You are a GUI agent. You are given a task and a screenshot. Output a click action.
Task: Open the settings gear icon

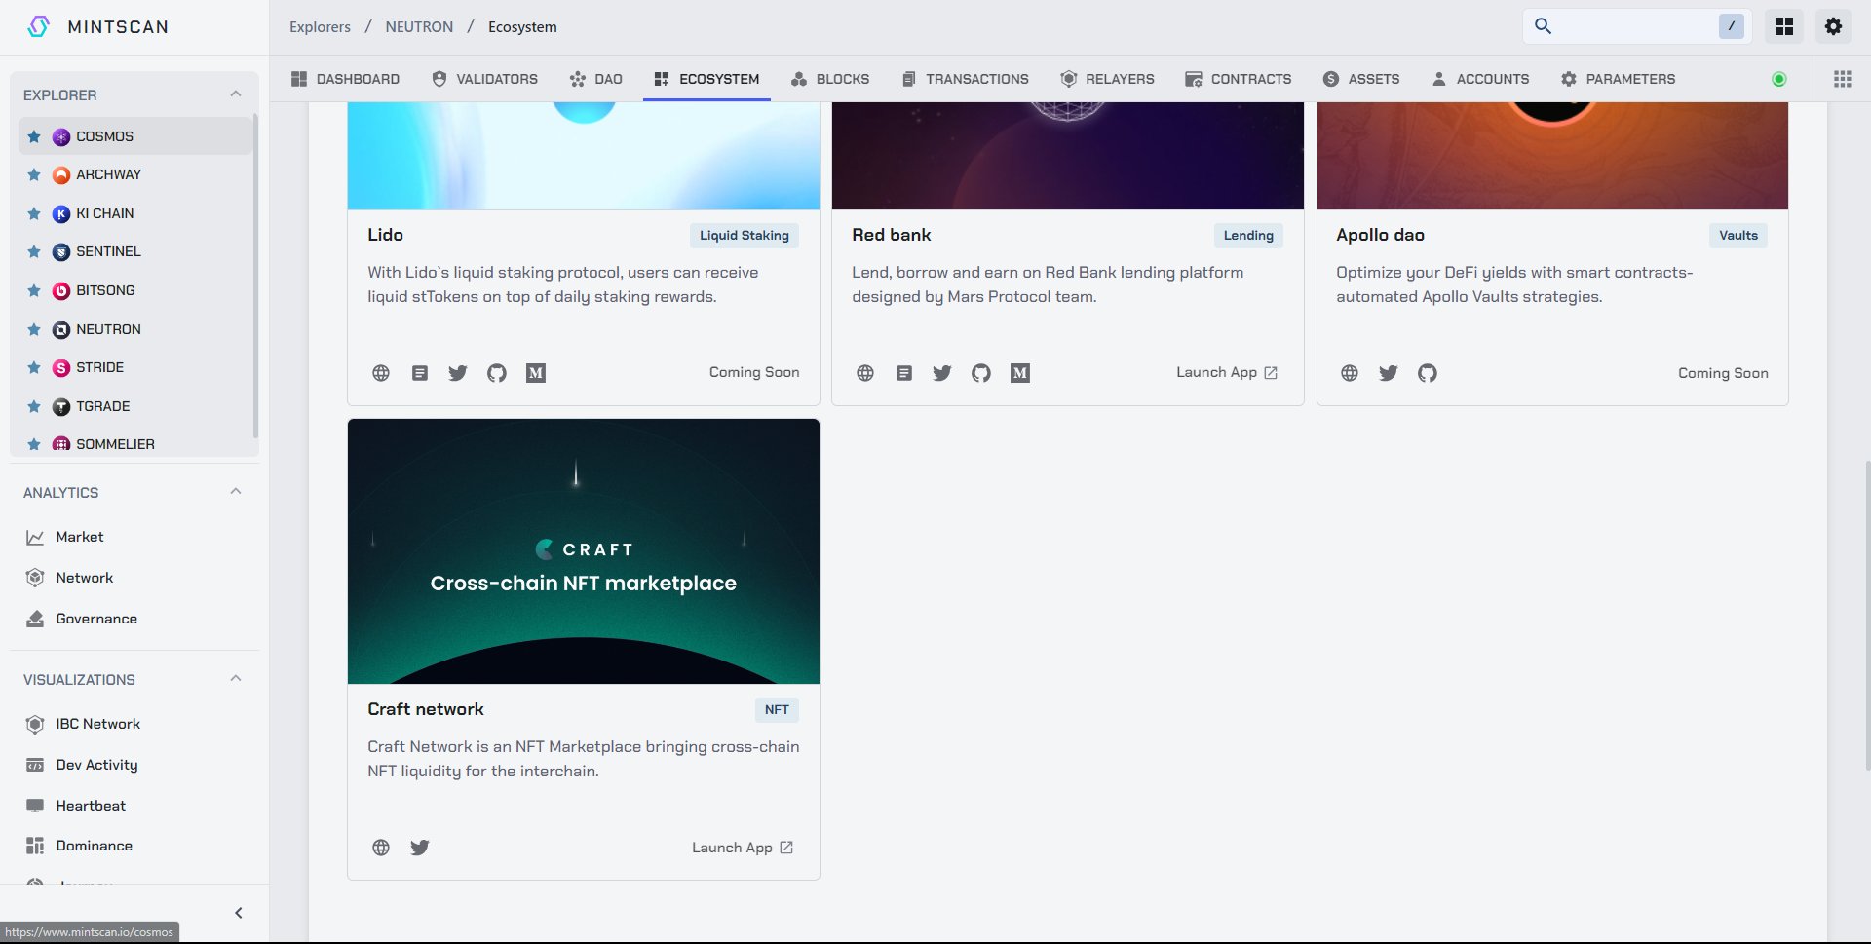point(1833,26)
